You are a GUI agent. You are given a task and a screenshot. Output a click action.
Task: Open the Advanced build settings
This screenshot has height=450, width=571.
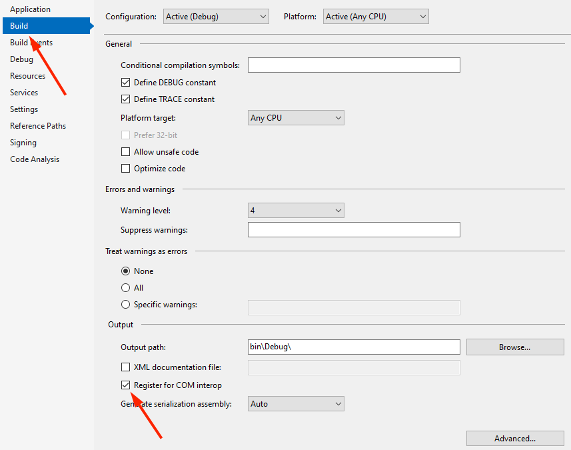(x=515, y=439)
